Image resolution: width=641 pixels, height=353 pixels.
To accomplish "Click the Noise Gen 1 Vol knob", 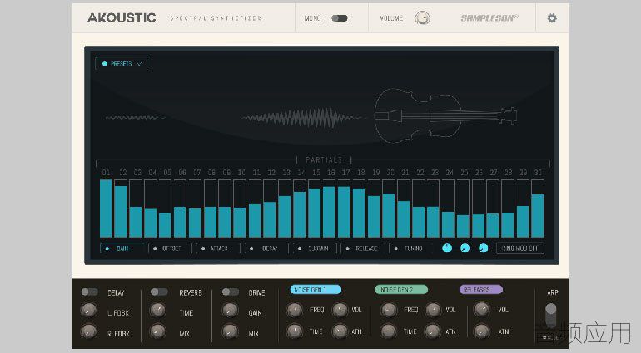I will click(340, 310).
